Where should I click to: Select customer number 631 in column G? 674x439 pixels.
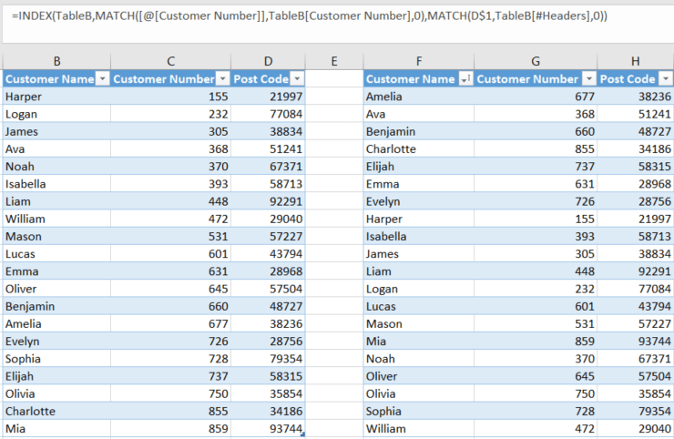pos(536,184)
